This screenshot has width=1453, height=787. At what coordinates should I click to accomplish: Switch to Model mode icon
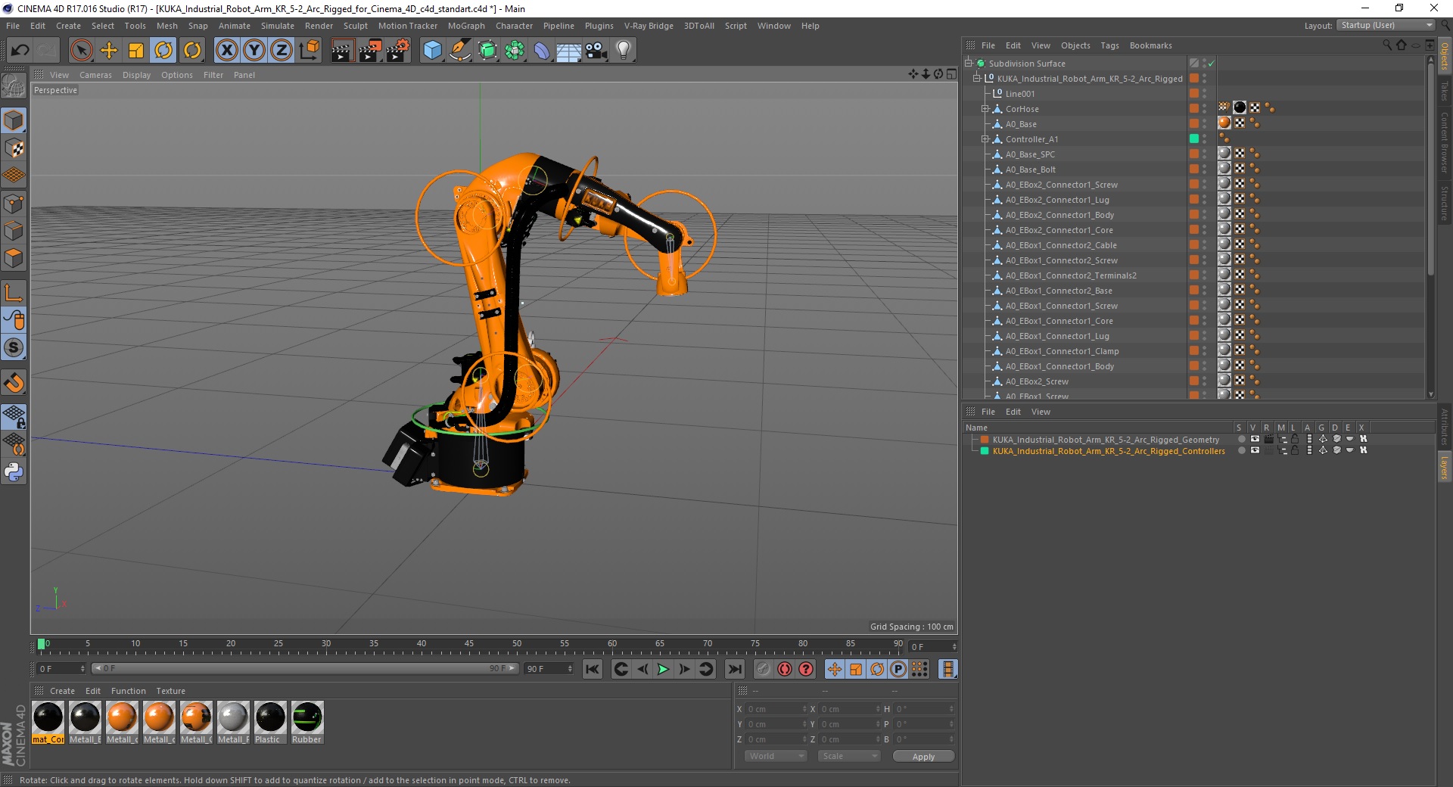pyautogui.click(x=14, y=121)
